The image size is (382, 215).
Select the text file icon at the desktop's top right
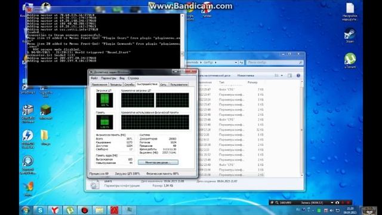point(350,11)
